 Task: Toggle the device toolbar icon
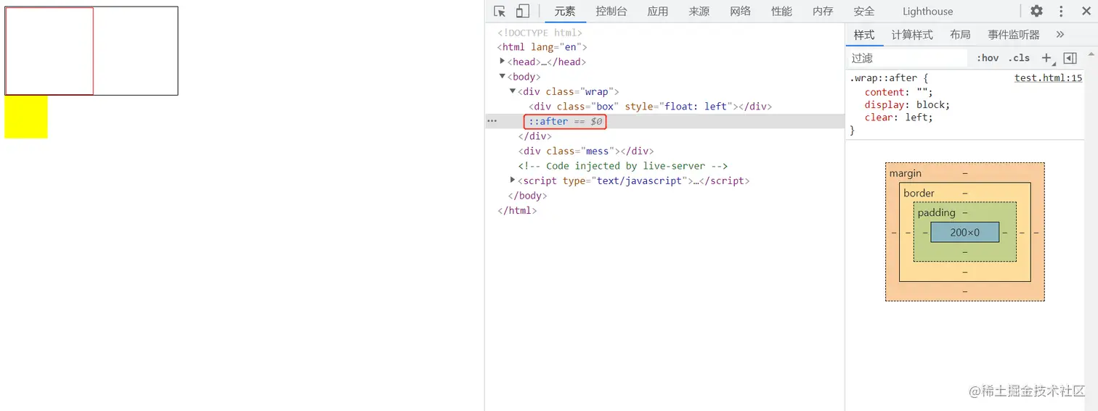[522, 11]
